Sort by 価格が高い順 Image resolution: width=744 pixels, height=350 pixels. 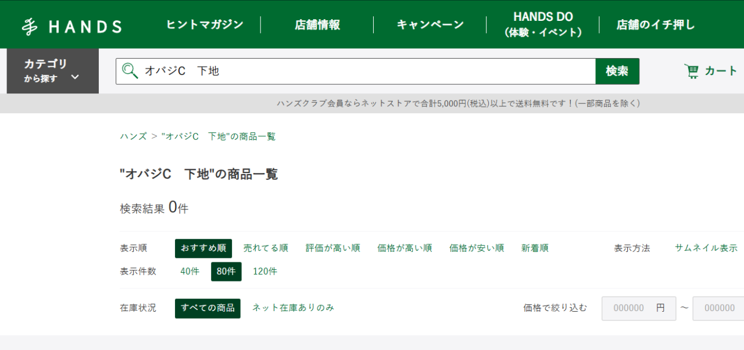tap(405, 248)
